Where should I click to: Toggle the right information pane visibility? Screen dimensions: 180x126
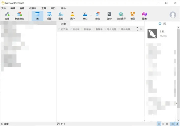(177, 124)
